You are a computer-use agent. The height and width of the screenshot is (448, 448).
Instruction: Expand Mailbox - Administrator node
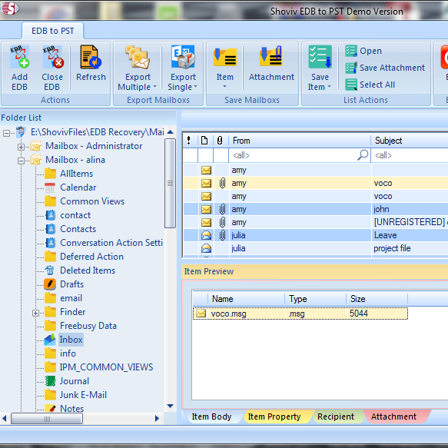click(21, 147)
